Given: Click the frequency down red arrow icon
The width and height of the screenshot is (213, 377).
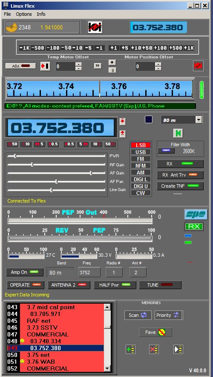Looking at the screenshot, I should pyautogui.click(x=123, y=133).
